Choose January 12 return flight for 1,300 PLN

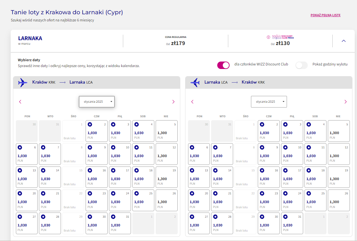click(x=339, y=154)
